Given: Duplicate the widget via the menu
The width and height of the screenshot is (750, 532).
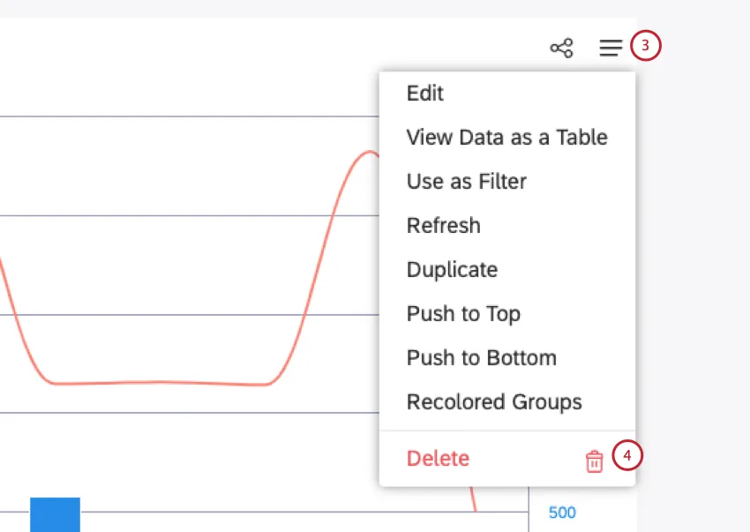Looking at the screenshot, I should (x=452, y=270).
